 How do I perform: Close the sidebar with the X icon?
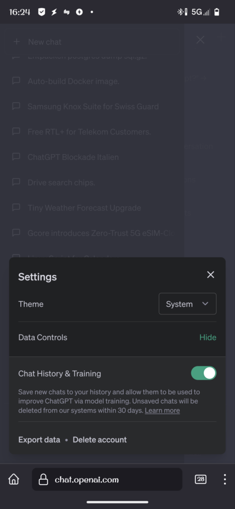pos(200,40)
